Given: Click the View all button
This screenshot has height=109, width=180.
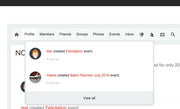Looking at the screenshot, I should (89, 98).
